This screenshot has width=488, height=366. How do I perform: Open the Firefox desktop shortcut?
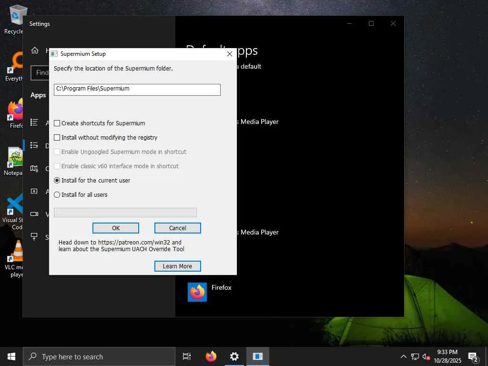pyautogui.click(x=16, y=113)
